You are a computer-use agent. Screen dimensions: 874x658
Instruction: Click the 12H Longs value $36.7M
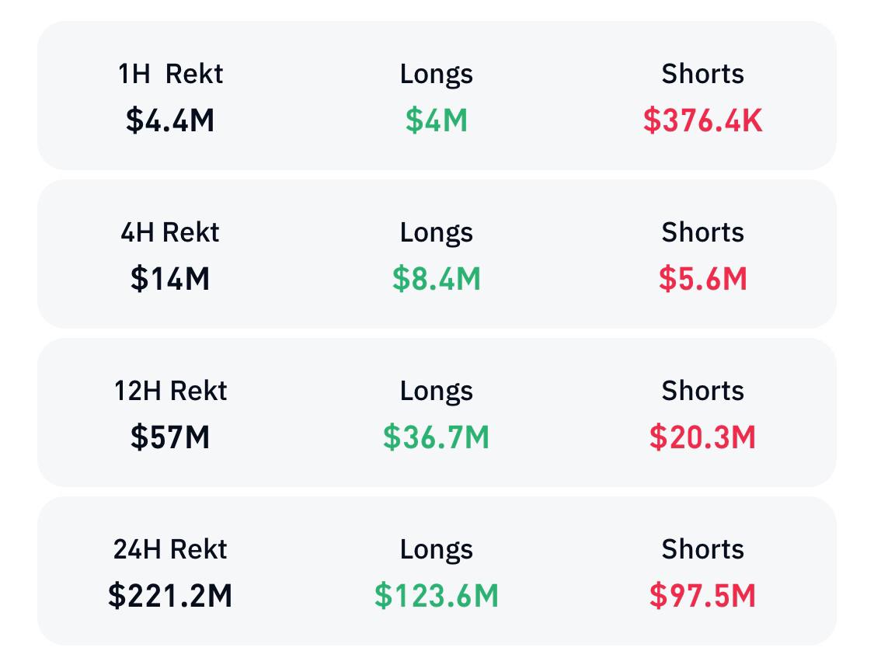[437, 437]
